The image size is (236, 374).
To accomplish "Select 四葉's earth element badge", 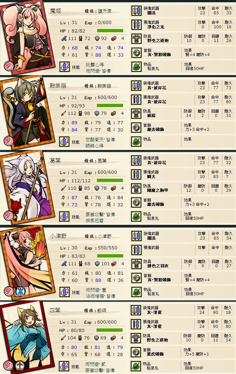I will [20, 366].
